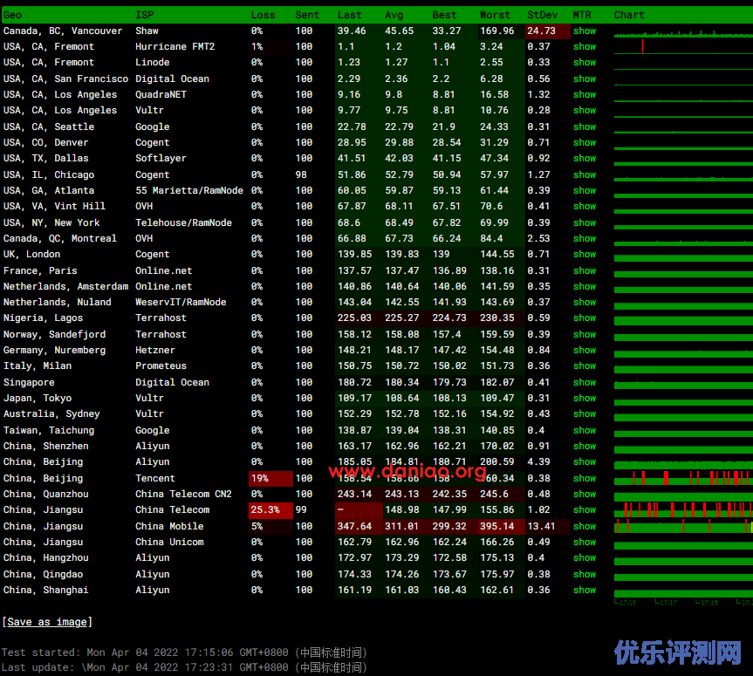Select the 'Telehouse/RamNode' ISP cell
The height and width of the screenshot is (676, 753).
(183, 222)
